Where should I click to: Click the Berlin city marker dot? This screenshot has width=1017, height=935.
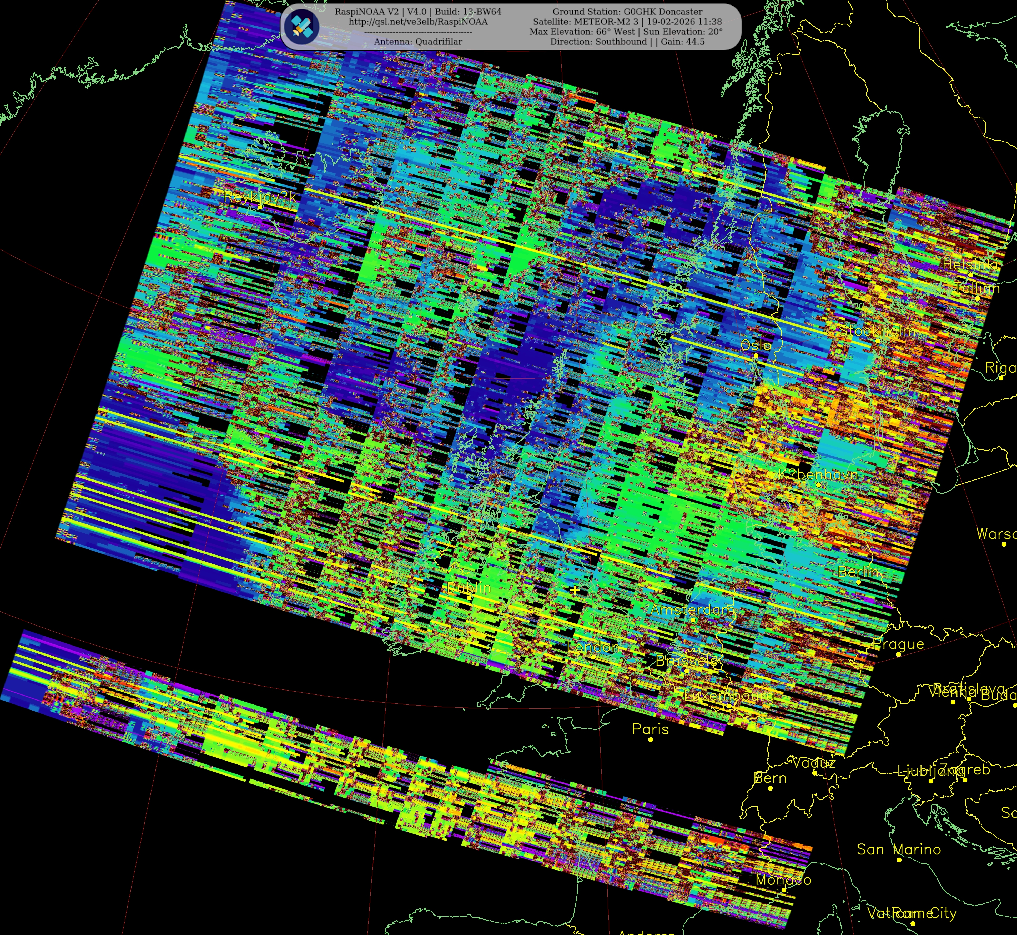858,582
